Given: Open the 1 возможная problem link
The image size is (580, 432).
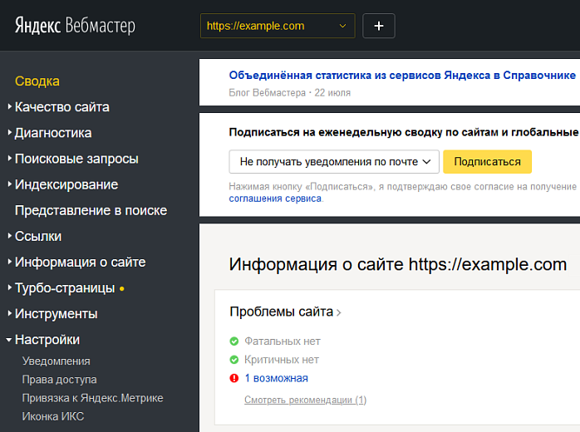Looking at the screenshot, I should click(x=277, y=378).
